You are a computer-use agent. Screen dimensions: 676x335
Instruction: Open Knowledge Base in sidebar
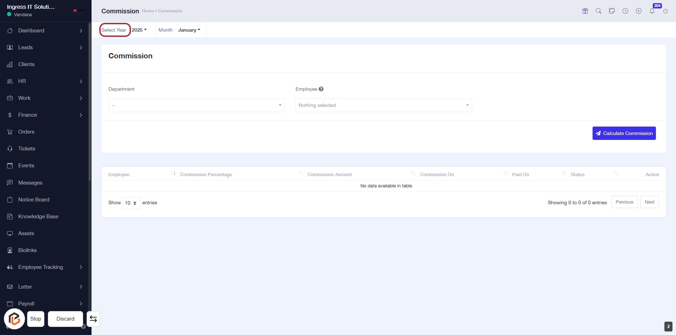coord(38,217)
